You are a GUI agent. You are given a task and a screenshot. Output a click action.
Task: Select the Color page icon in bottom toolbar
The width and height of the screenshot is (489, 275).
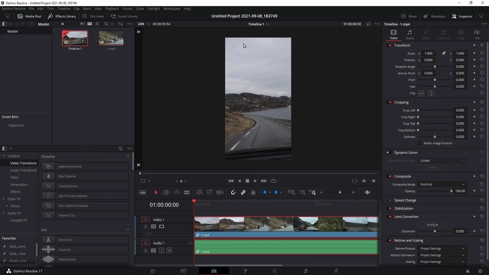pyautogui.click(x=275, y=271)
